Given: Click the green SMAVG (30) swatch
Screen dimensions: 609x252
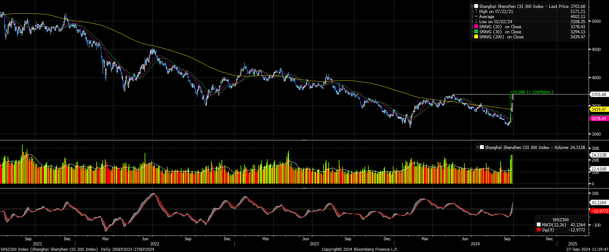Looking at the screenshot, I should (x=476, y=32).
